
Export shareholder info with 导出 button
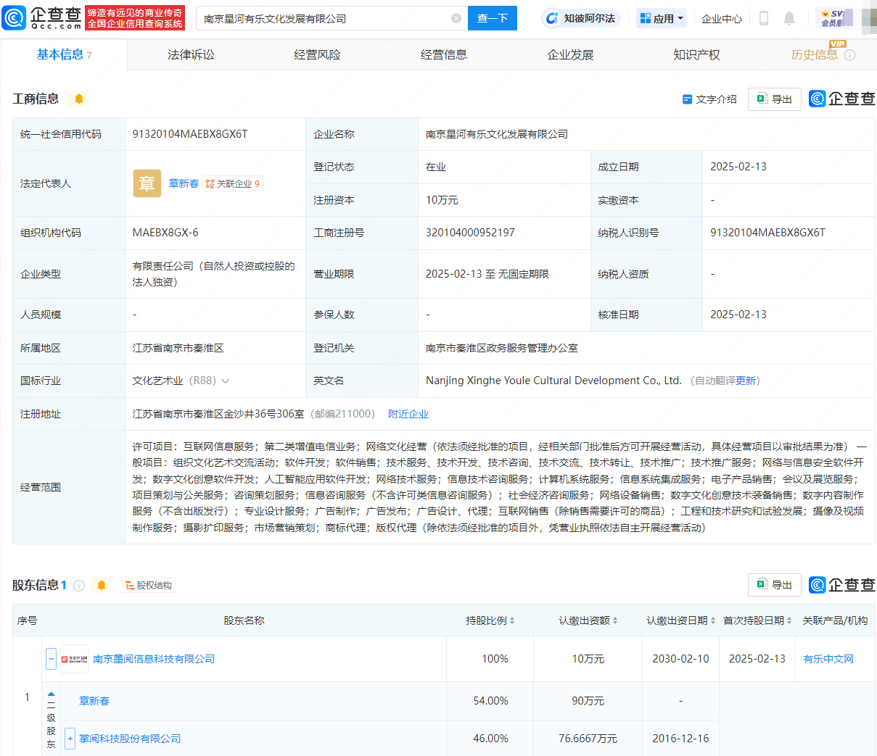[774, 585]
